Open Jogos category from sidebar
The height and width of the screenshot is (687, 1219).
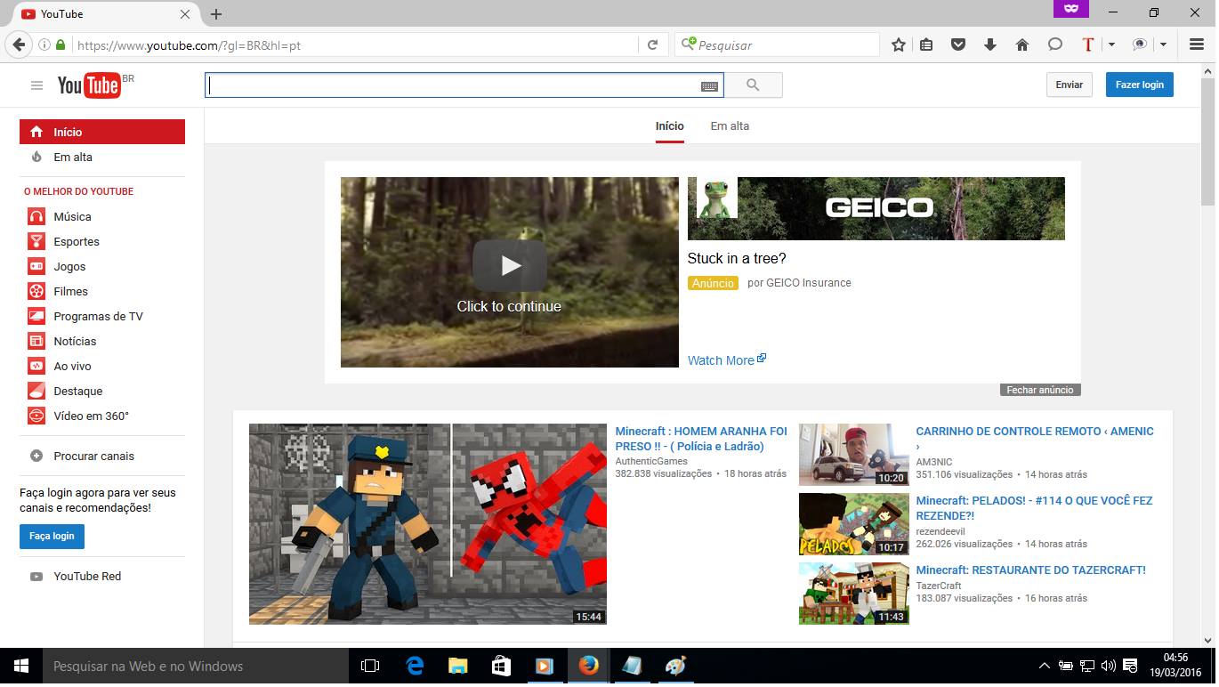69,266
